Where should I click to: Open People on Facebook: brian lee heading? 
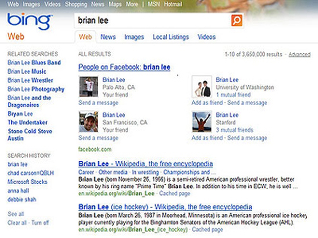point(124,67)
